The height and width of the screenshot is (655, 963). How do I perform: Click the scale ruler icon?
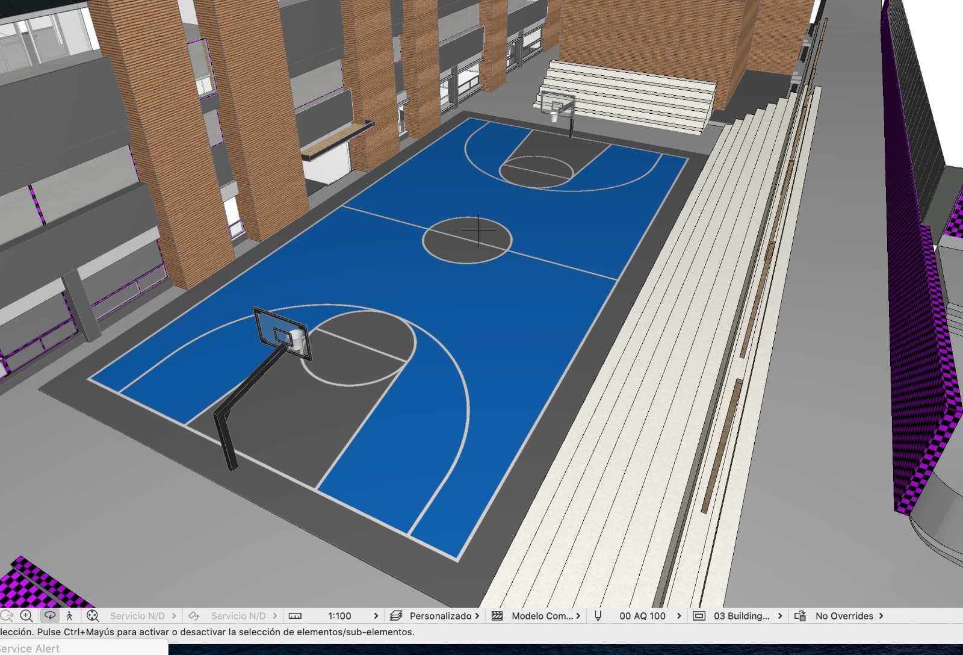tap(295, 616)
